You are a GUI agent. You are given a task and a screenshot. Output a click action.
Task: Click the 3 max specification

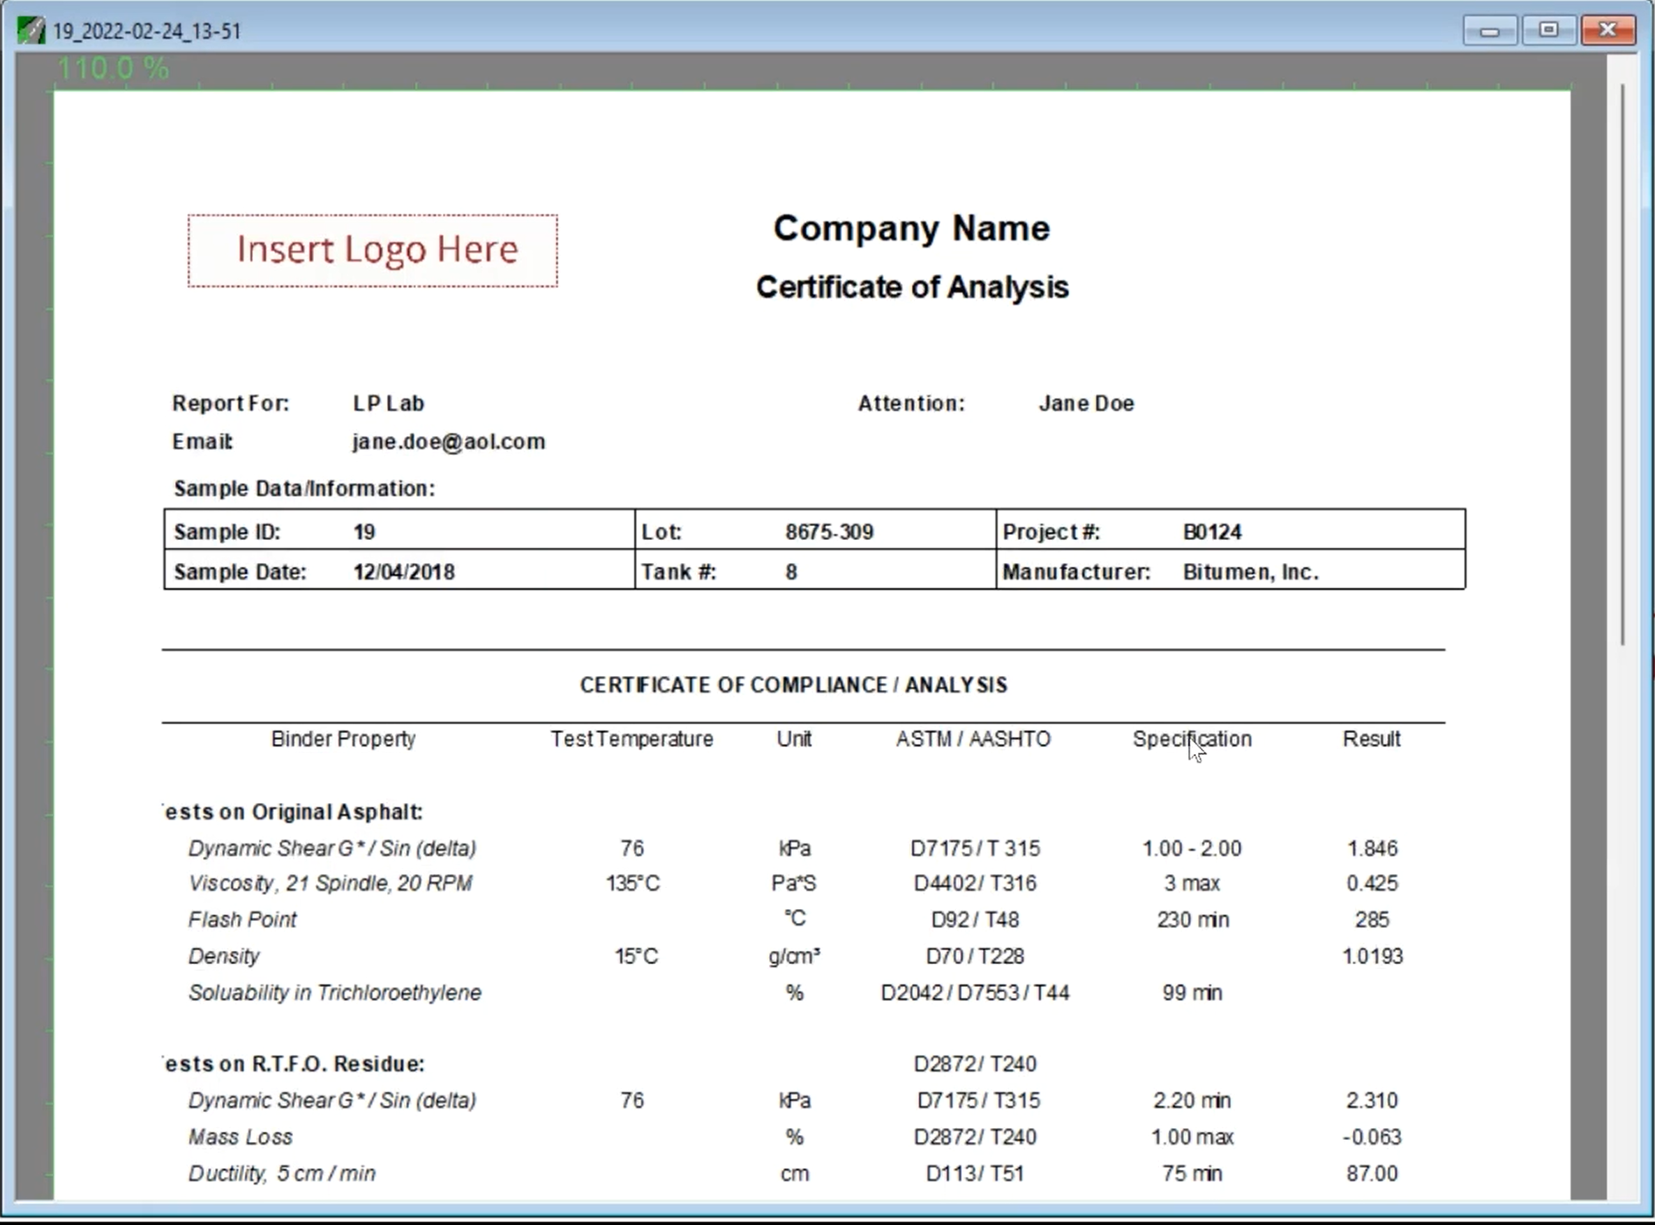pos(1192,883)
